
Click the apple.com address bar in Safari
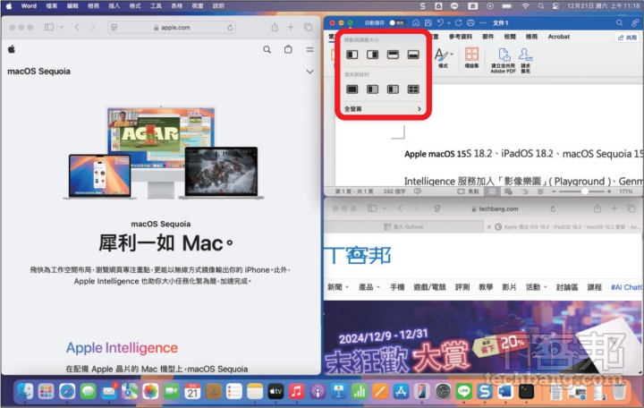coord(172,28)
